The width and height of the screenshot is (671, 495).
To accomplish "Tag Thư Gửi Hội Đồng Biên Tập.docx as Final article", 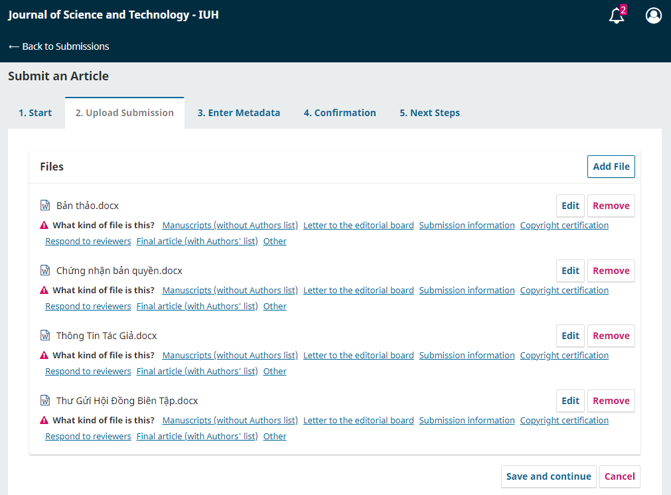I will (197, 437).
